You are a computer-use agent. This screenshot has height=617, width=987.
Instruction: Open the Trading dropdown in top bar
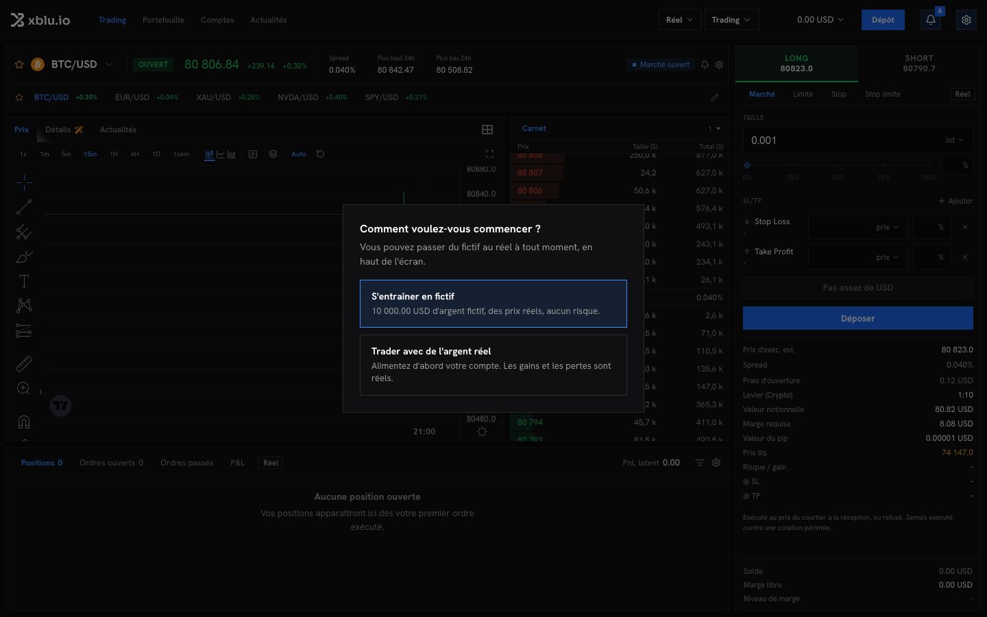pos(731,20)
